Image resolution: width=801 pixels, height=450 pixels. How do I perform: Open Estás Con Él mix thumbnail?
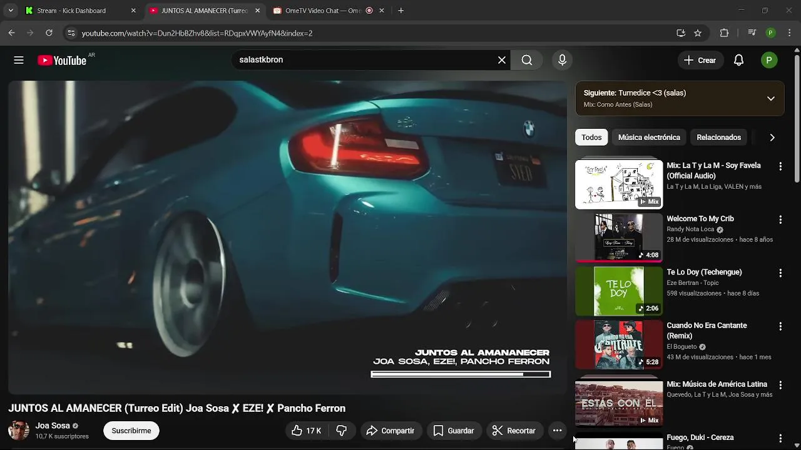pos(619,403)
